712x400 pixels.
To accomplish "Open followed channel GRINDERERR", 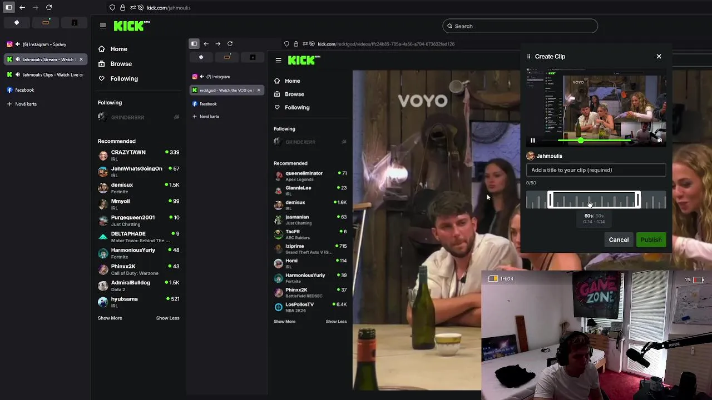I will click(127, 117).
